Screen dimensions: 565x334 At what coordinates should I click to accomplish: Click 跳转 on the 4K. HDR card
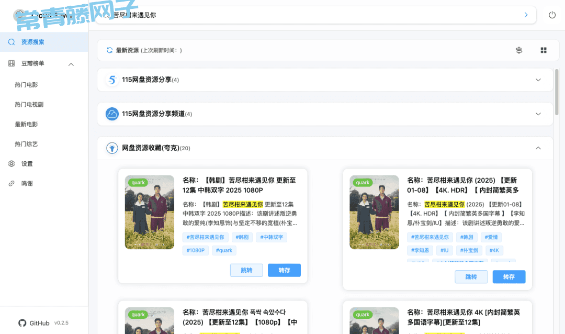click(471, 276)
